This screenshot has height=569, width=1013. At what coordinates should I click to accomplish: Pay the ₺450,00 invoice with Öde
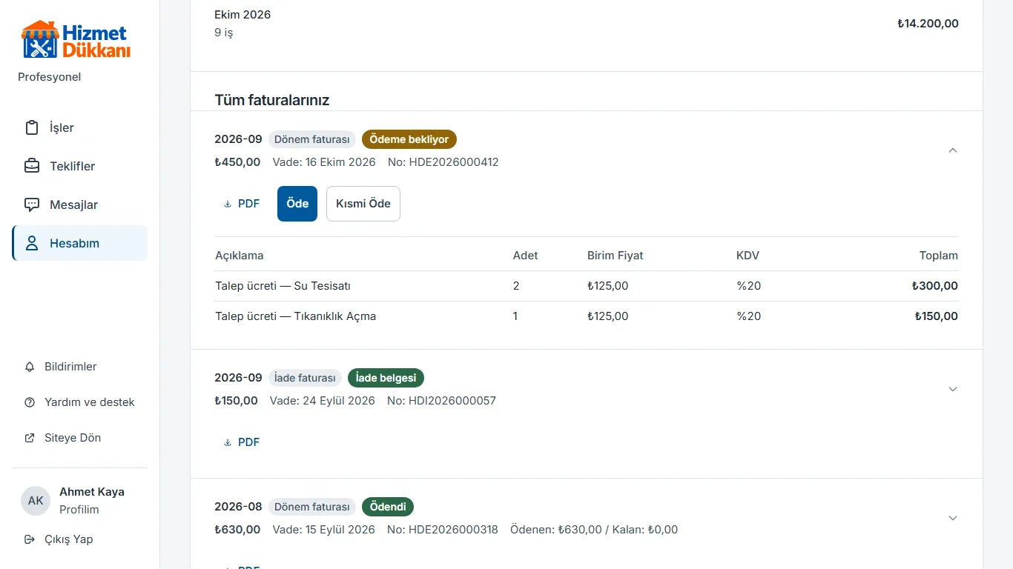(x=297, y=204)
